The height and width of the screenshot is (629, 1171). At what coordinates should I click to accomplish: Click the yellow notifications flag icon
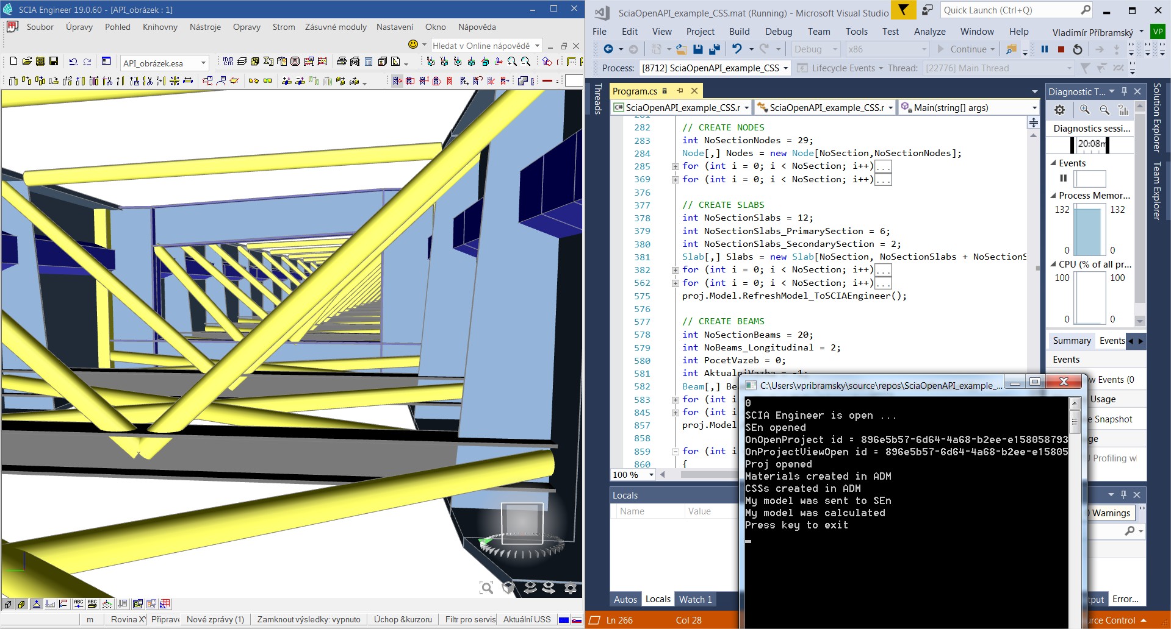pyautogui.click(x=903, y=10)
